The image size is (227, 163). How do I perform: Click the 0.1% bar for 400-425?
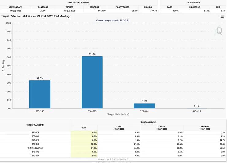click(x=197, y=108)
